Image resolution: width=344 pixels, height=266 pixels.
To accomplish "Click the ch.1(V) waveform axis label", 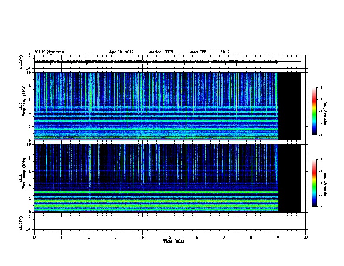I will pyautogui.click(x=20, y=62).
